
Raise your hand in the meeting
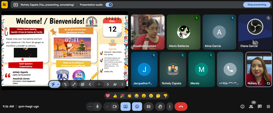click(160, 107)
